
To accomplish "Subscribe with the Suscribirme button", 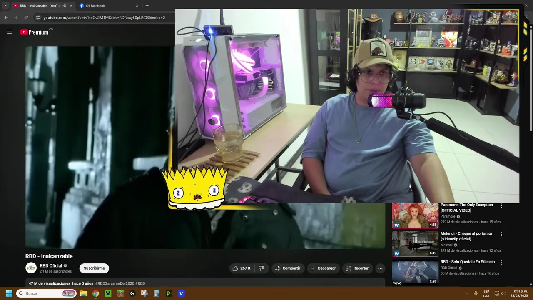I will (94, 268).
